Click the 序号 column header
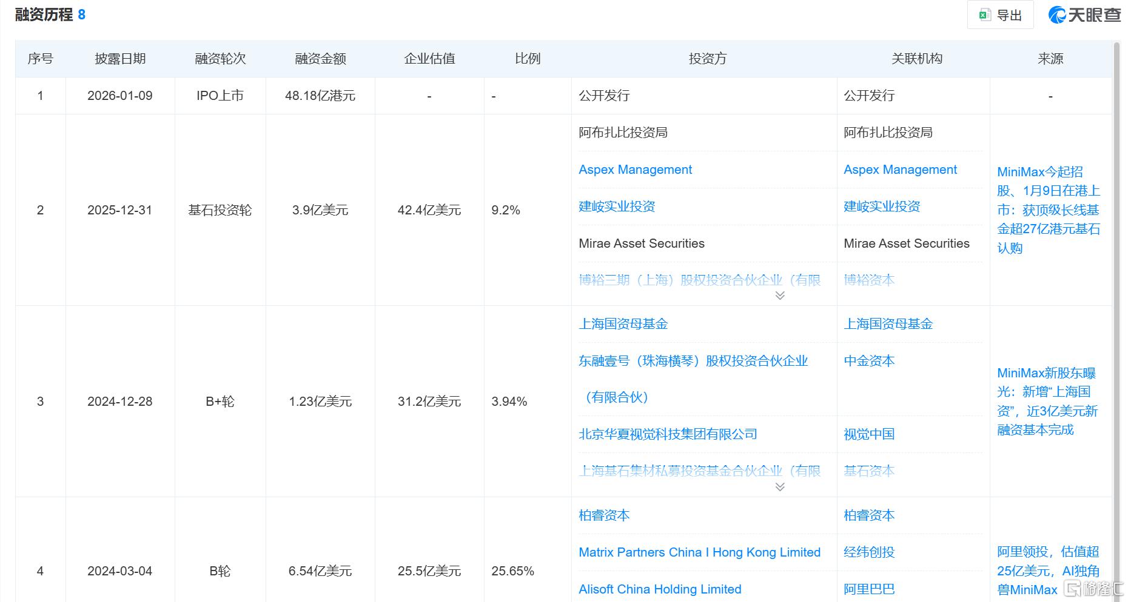Viewport: 1128px width, 602px height. click(40, 59)
